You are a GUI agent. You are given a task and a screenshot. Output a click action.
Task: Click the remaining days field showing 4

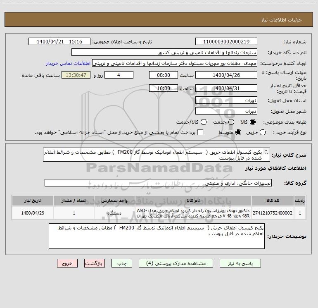119,75
